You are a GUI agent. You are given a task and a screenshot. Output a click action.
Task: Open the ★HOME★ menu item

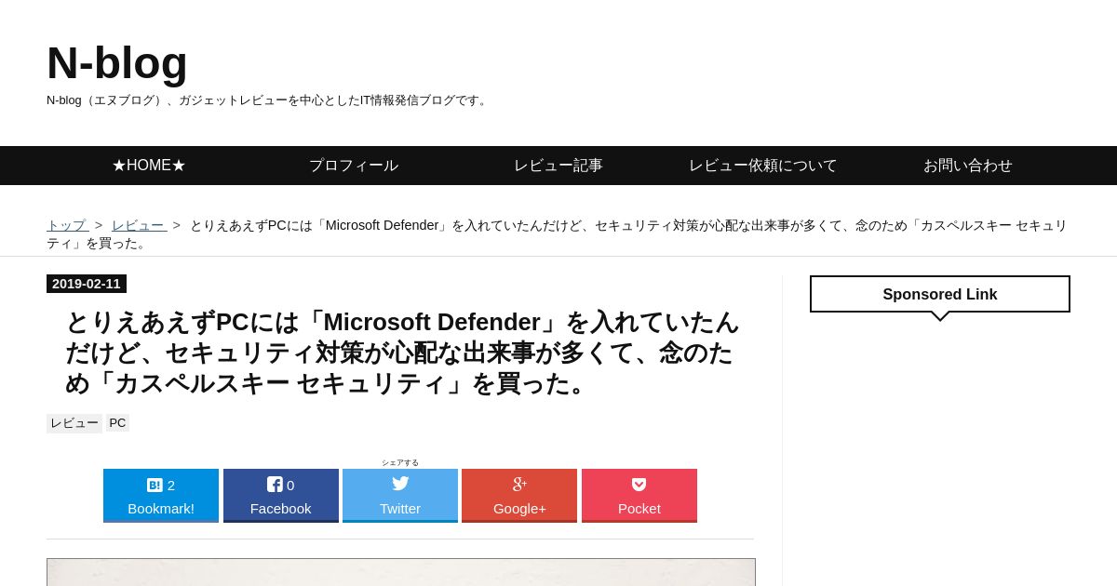[149, 166]
